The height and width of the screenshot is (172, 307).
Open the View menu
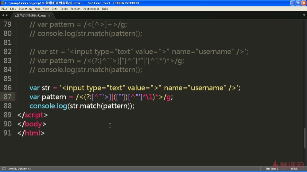tap(46, 9)
